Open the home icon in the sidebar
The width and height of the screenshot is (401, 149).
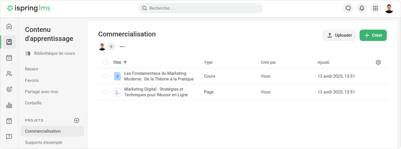coord(9,27)
